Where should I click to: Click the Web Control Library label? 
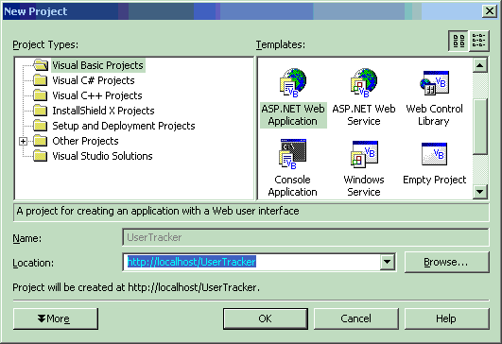pyautogui.click(x=435, y=115)
